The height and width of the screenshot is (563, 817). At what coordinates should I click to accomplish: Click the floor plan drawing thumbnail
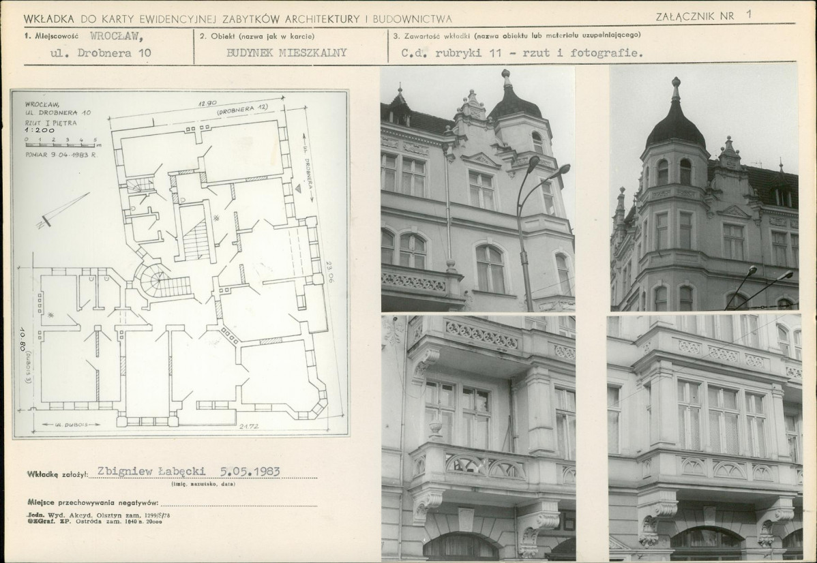point(180,263)
